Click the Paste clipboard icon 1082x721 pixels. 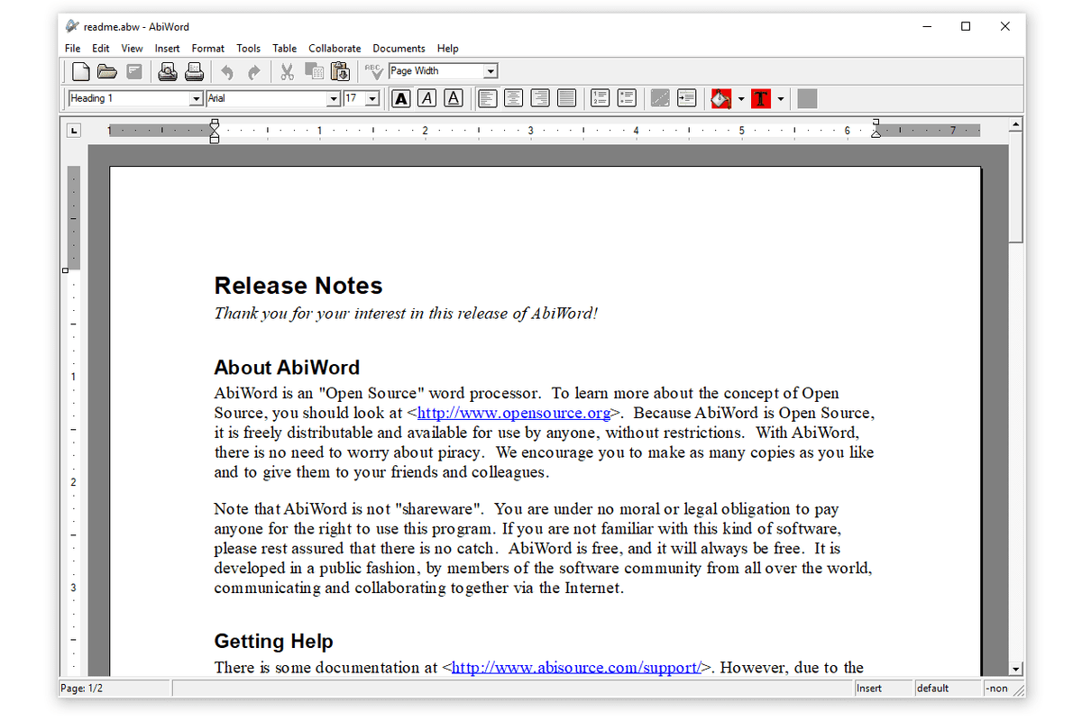click(x=341, y=70)
